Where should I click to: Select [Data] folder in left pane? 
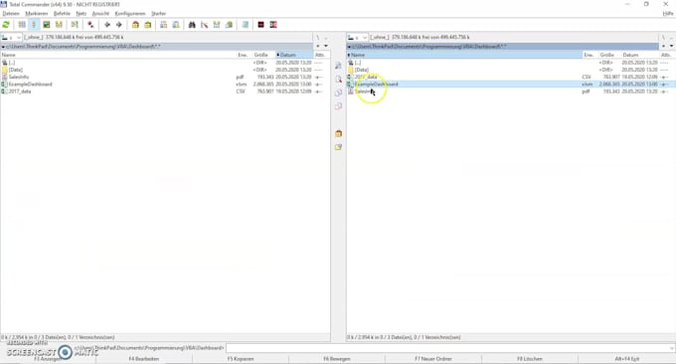[x=16, y=70]
